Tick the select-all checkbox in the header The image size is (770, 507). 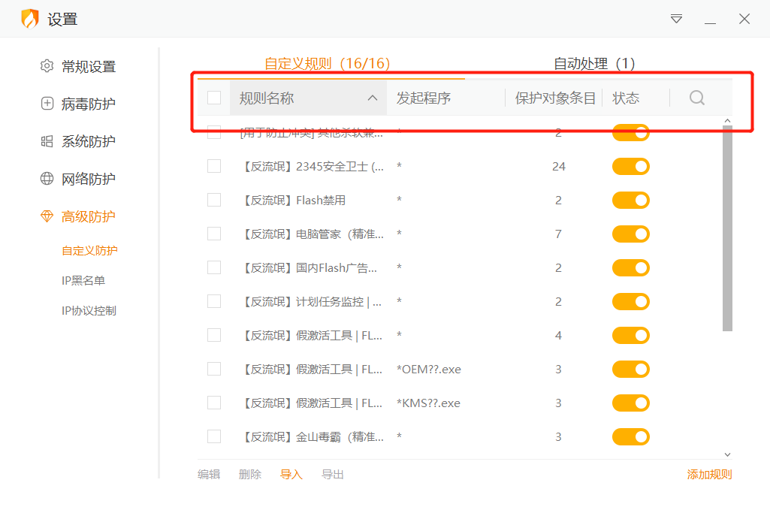[x=214, y=98]
